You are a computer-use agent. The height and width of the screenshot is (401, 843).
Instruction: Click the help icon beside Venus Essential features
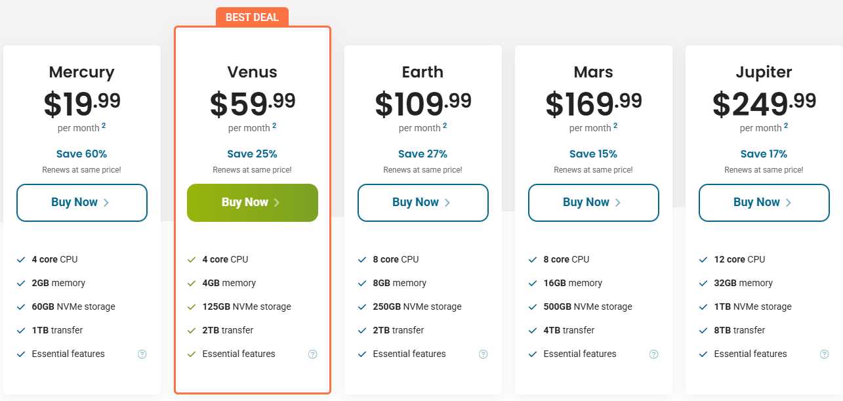tap(313, 354)
